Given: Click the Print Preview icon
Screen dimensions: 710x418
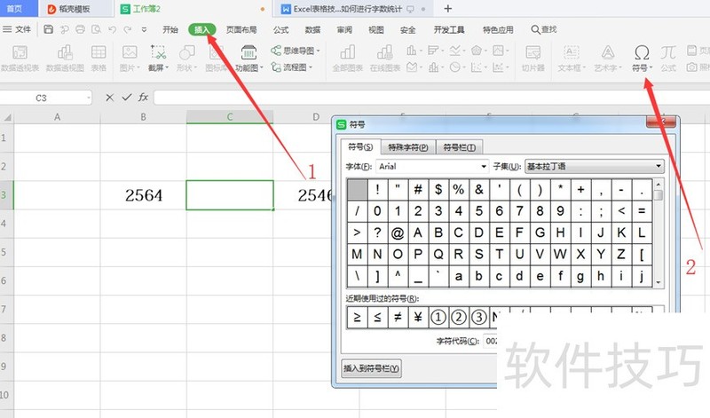Looking at the screenshot, I should [96, 29].
